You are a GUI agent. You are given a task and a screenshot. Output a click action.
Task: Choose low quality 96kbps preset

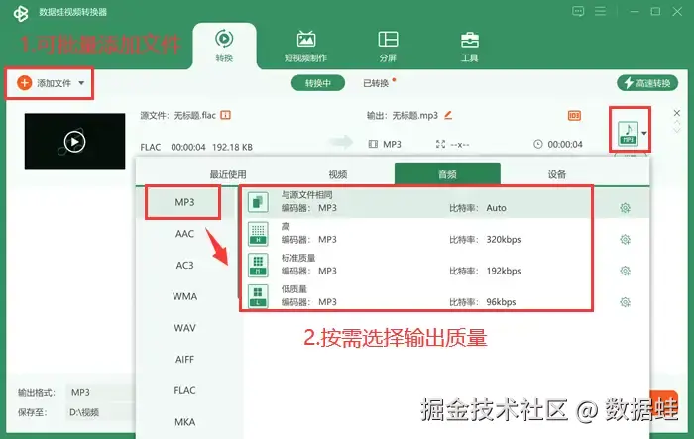445,296
